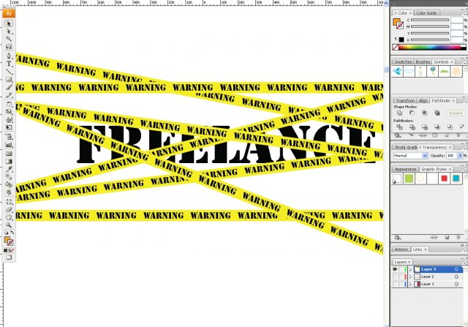
Task: Click the Opacity value field
Action: [x=451, y=156]
